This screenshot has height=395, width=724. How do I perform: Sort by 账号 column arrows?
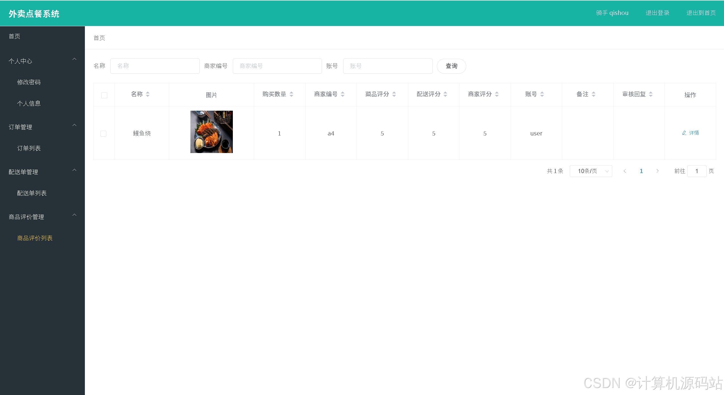coord(542,94)
